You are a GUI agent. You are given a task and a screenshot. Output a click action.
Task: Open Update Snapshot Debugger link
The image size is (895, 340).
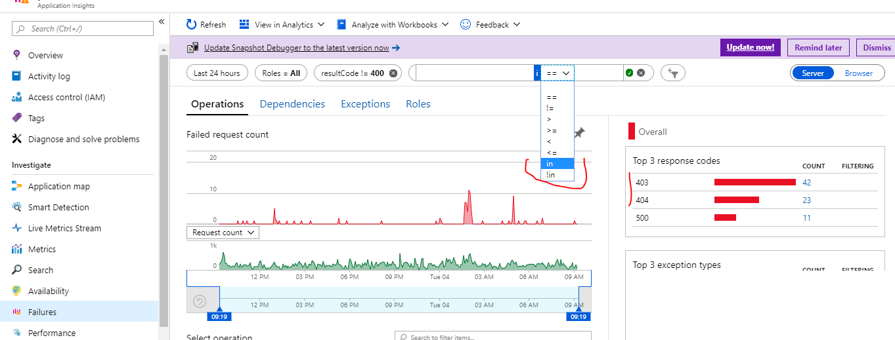pos(297,48)
